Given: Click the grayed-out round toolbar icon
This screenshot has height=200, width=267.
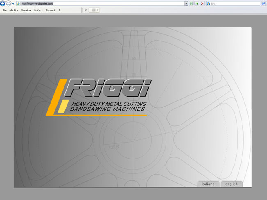Looking at the screenshot, I should [94, 10].
